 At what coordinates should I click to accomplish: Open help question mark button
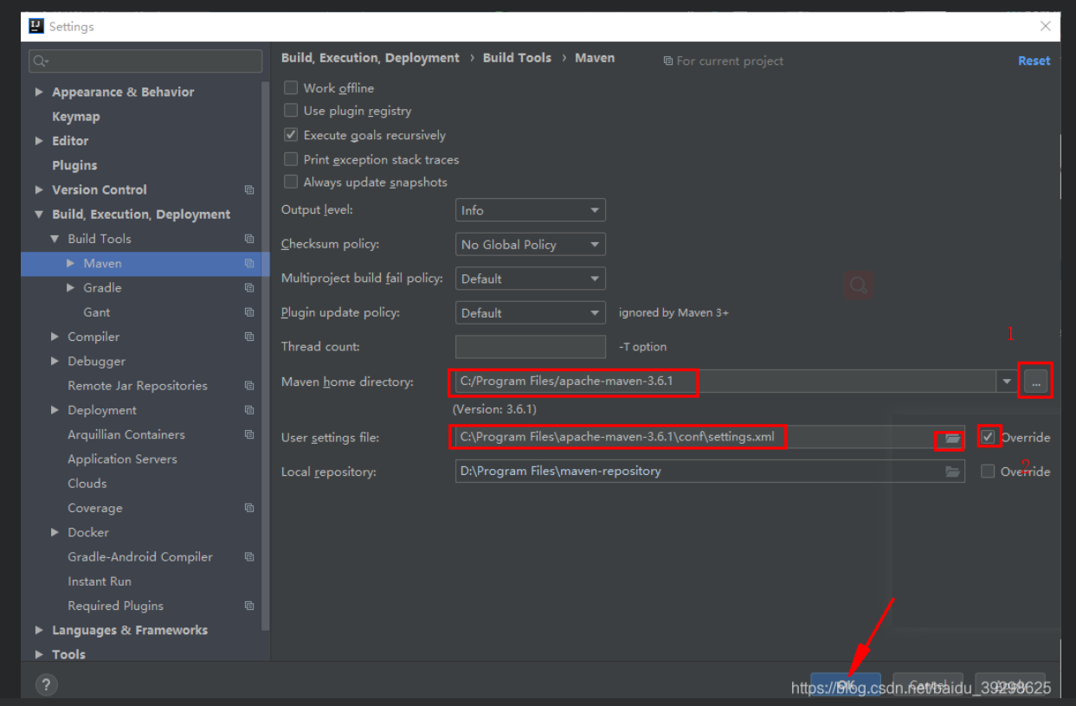click(46, 685)
